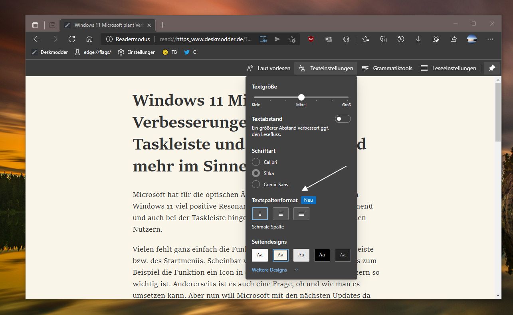Click the Readermodus site info icon
The image size is (513, 315).
tap(109, 39)
